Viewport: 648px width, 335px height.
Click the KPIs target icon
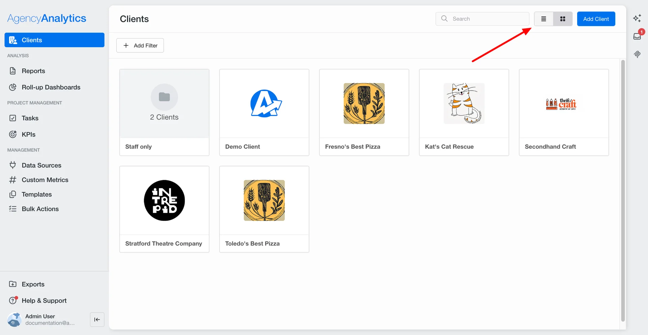click(13, 134)
